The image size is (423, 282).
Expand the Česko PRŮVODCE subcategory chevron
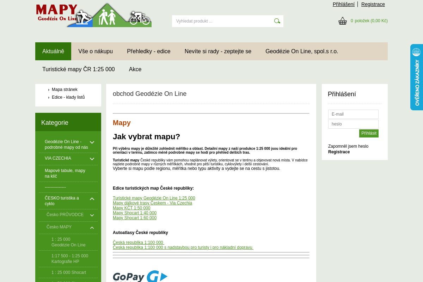coord(92,215)
